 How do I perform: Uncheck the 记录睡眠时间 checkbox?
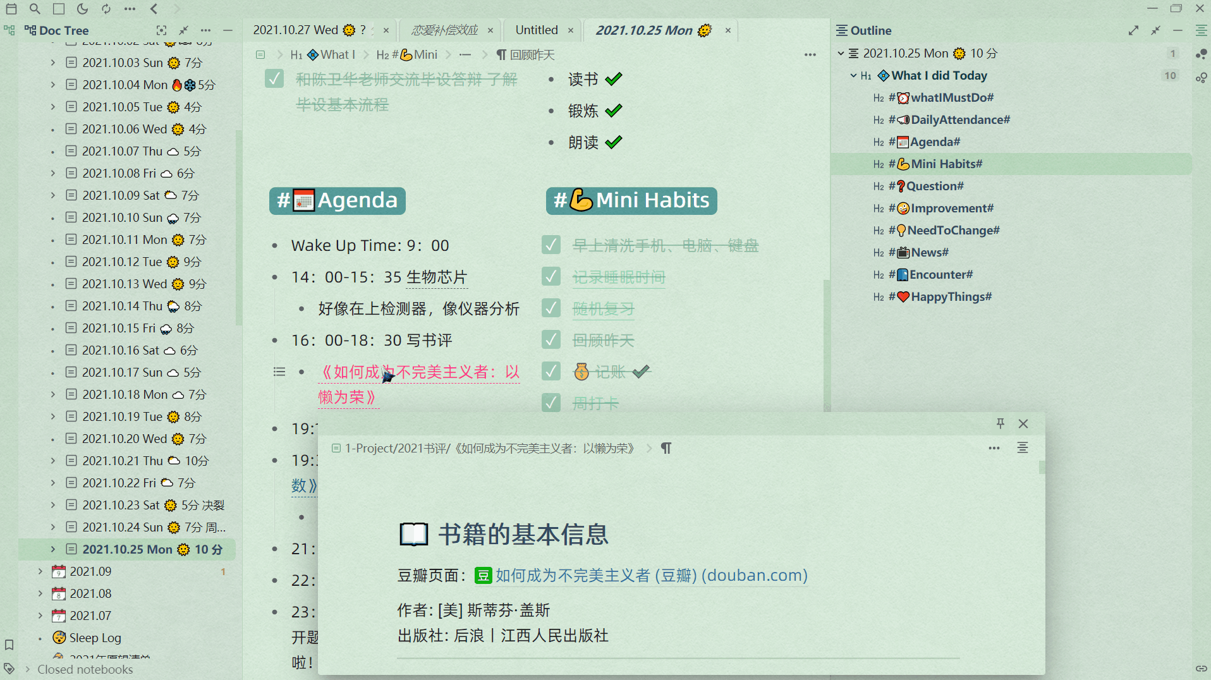click(x=551, y=276)
